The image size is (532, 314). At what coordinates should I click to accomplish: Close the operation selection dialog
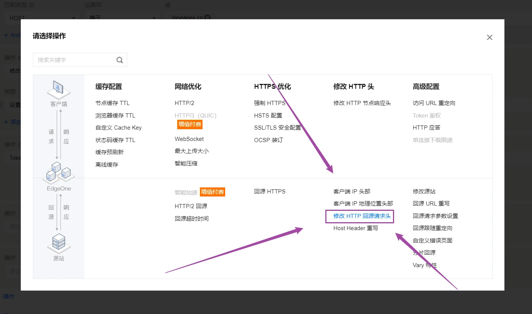[x=489, y=37]
